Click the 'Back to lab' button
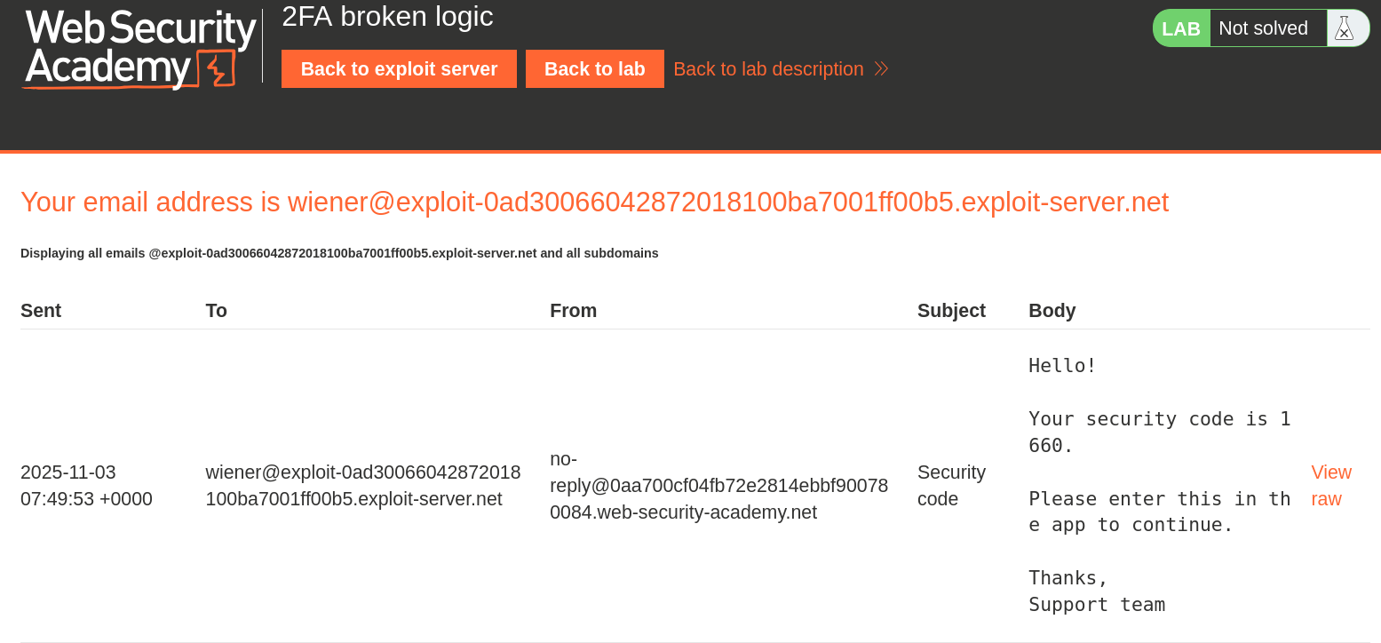 point(594,68)
